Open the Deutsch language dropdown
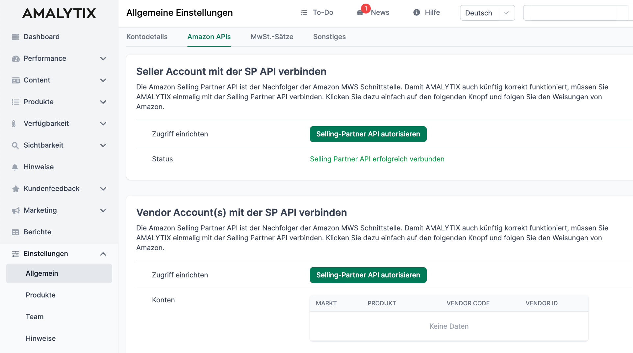 (x=487, y=12)
